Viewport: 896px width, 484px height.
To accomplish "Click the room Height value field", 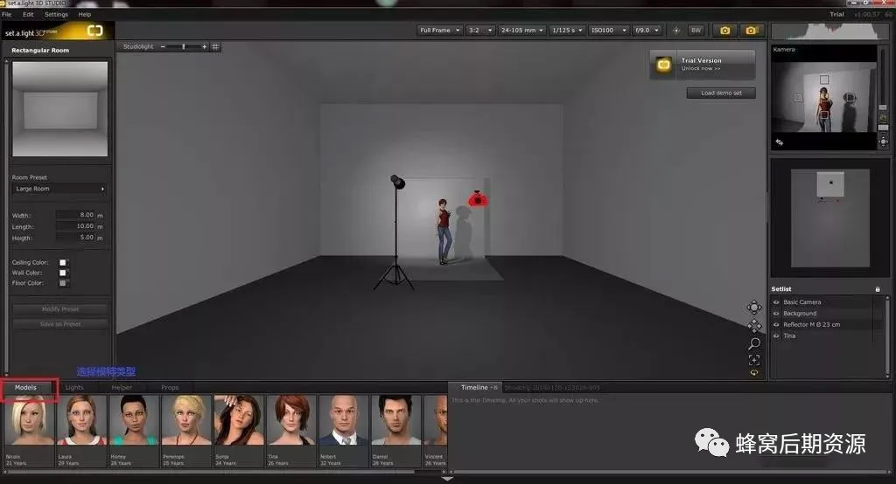I will [75, 238].
